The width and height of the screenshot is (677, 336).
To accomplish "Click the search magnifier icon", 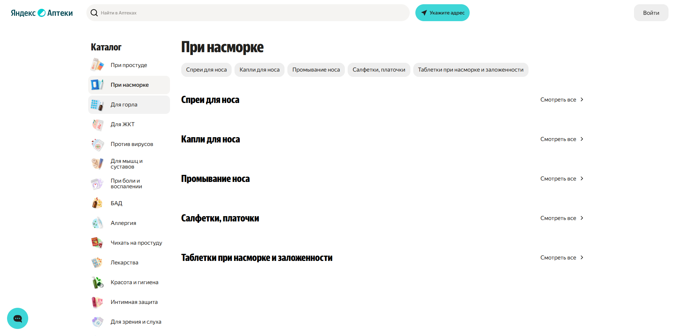I will 94,12.
